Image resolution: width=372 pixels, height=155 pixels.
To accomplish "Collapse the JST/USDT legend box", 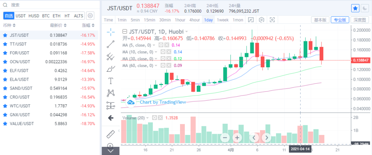I will point(125,31).
